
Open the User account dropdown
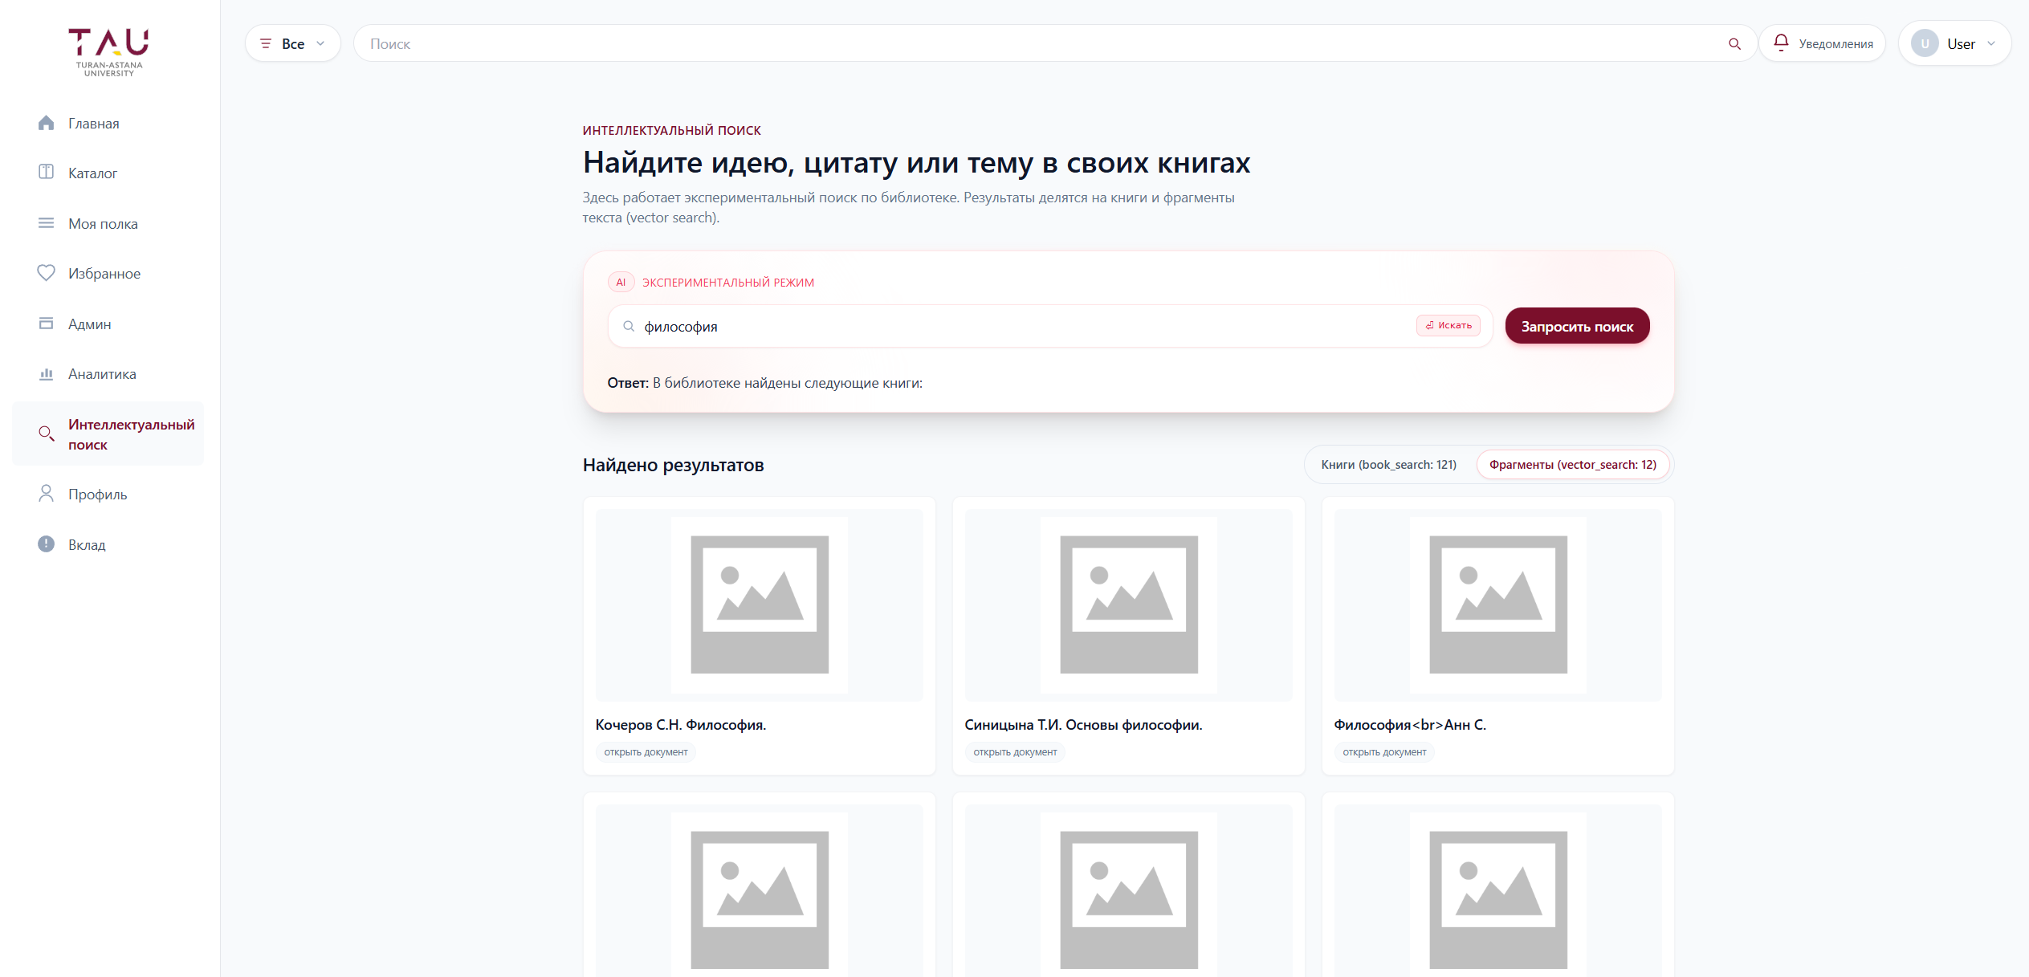[1954, 44]
